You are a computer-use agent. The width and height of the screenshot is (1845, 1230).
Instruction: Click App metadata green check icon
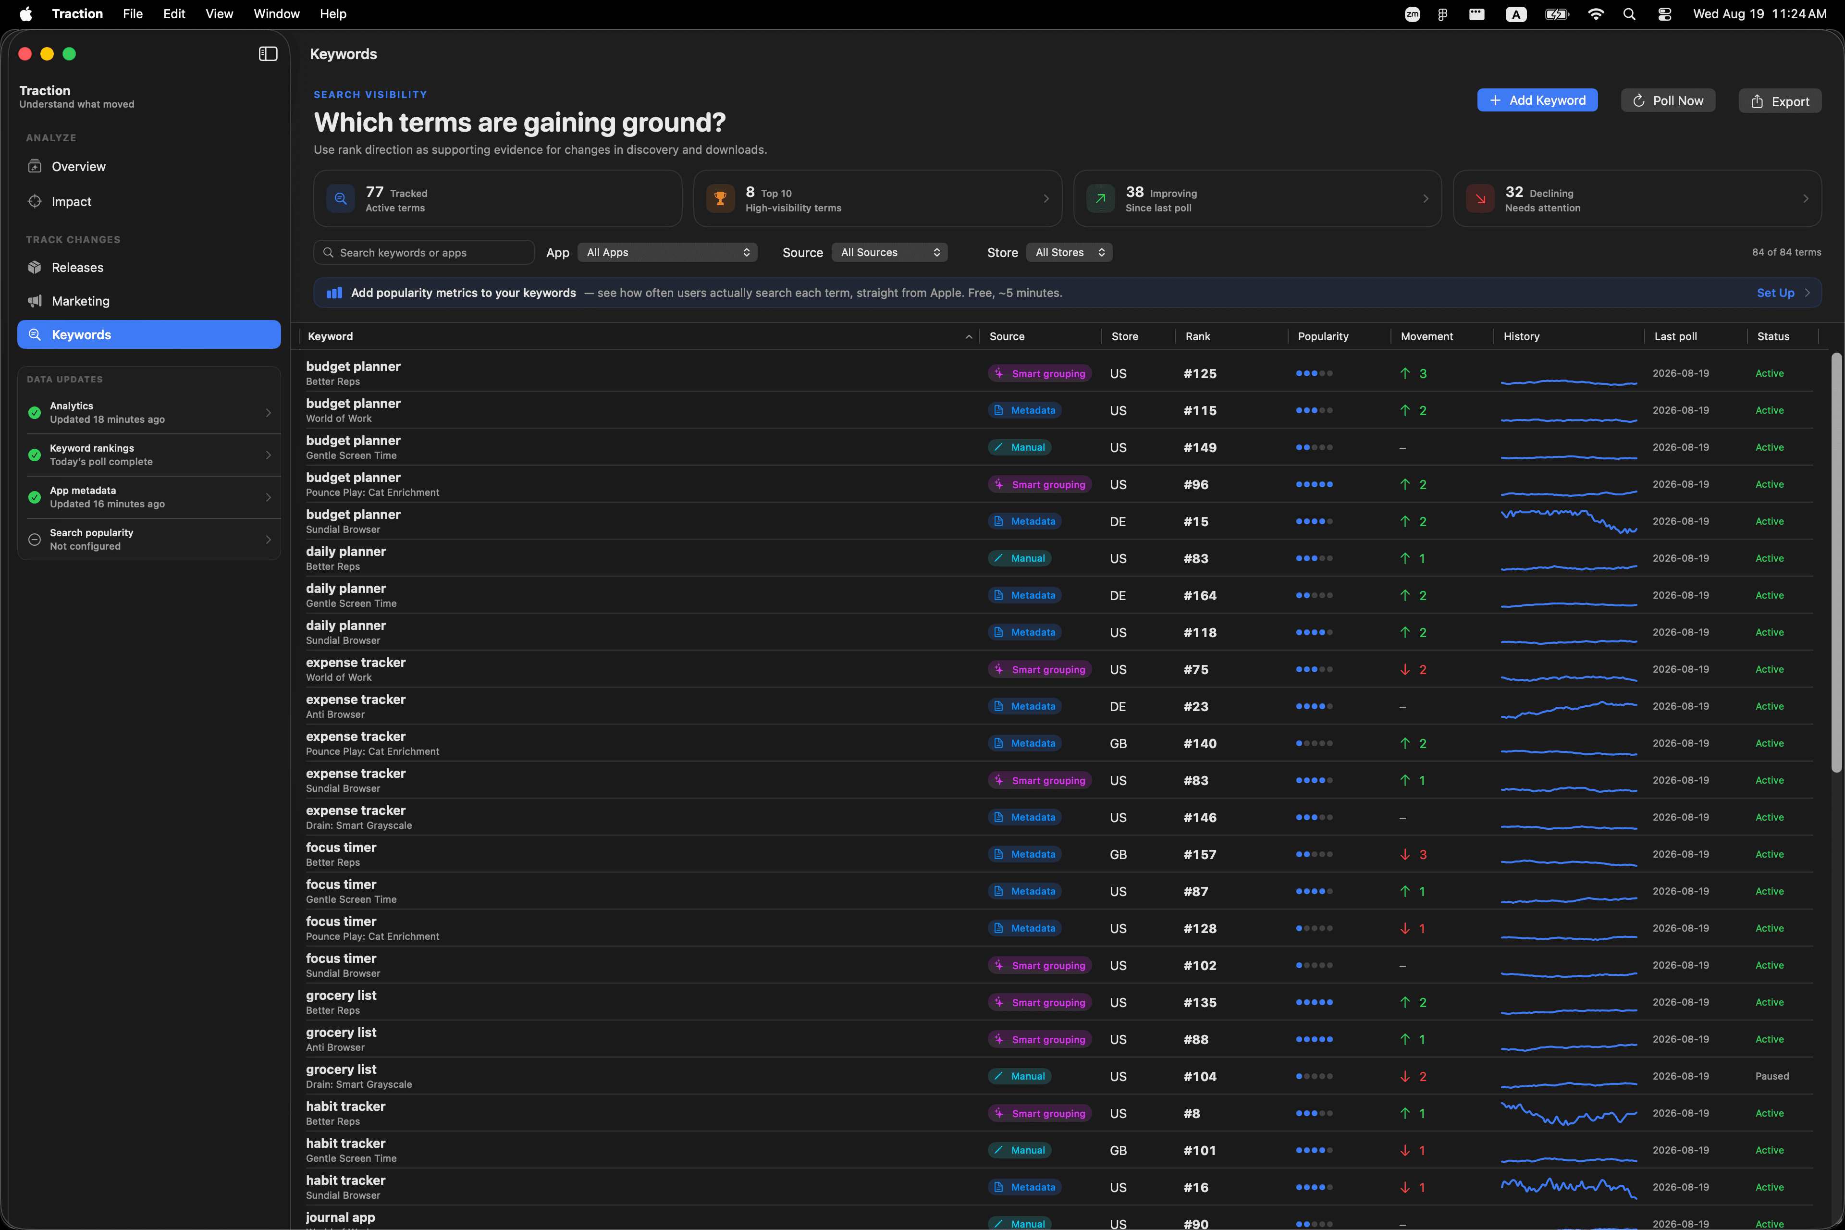pos(35,497)
